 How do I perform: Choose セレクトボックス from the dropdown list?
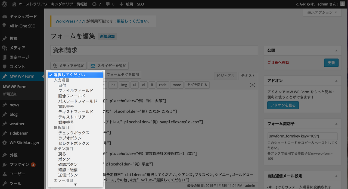tap(76, 143)
